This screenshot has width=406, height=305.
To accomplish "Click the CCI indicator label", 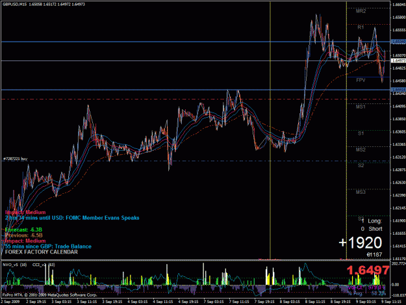I will pos(44,265).
